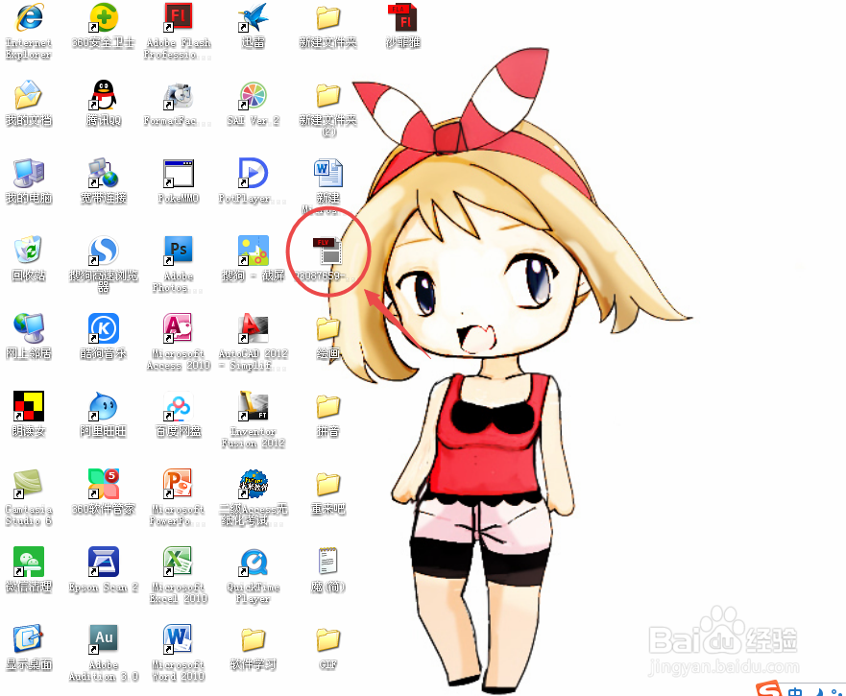Viewport: 846px width, 696px height.
Task: Open Microsoft Access 2010 shortcut
Action: (x=179, y=328)
